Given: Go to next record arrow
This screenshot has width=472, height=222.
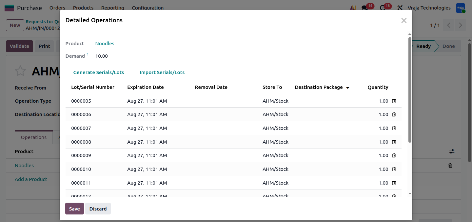Looking at the screenshot, I should point(461,25).
